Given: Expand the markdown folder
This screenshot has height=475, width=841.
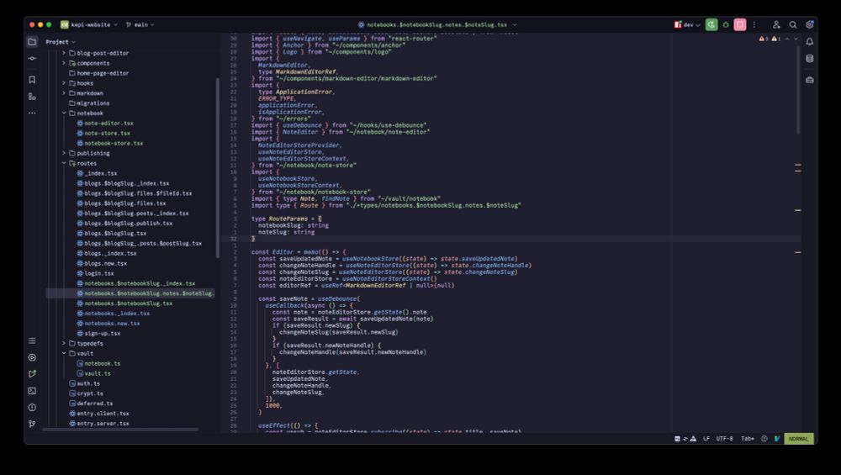Looking at the screenshot, I should 64,93.
